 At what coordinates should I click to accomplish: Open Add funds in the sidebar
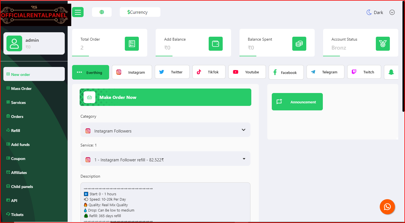click(20, 145)
